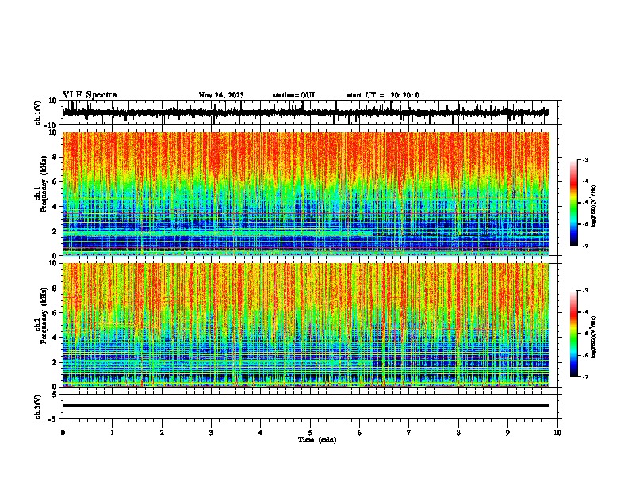Click the "ch.3(V)" axis label
Screen dimensions: 628x485
coord(38,407)
